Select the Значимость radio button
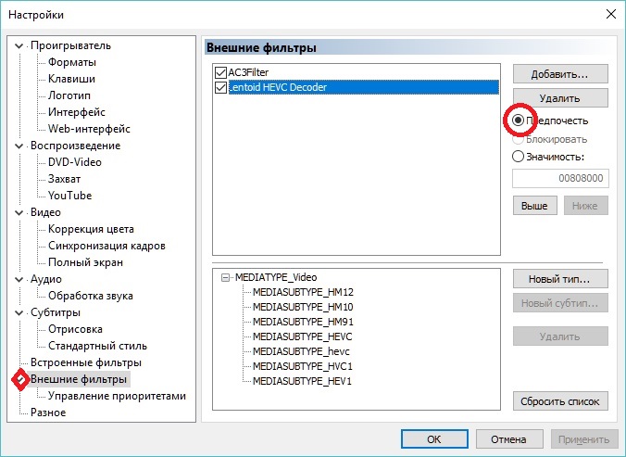 pyautogui.click(x=518, y=157)
